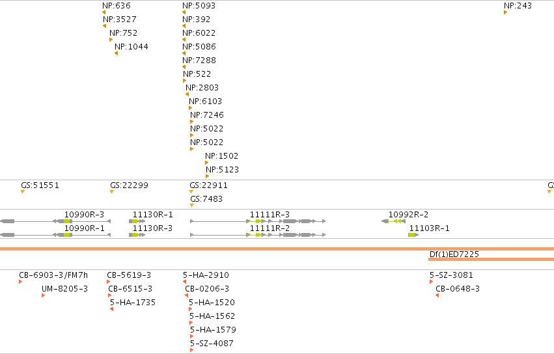Select the CB-6515-3 insertion label
The image size is (554, 354).
click(x=130, y=289)
